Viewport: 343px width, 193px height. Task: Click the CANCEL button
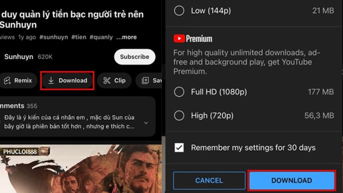[x=209, y=180]
